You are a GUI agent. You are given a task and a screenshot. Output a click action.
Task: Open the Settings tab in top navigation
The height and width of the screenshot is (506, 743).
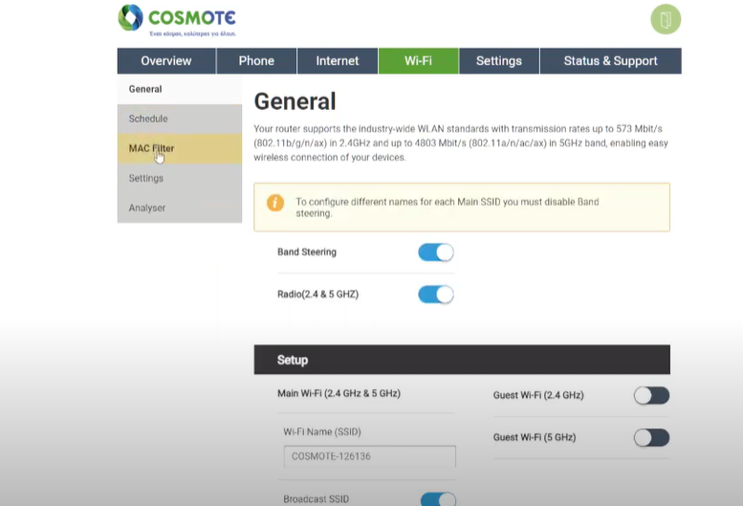coord(498,61)
